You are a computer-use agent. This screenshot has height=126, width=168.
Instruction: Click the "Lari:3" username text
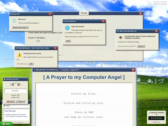pyautogui.click(x=8, y=106)
